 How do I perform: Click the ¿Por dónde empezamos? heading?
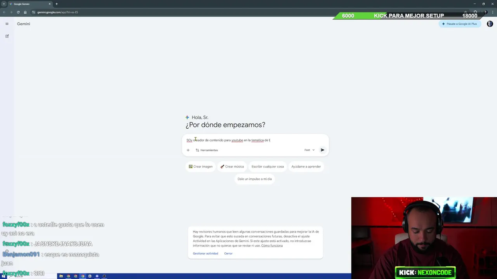pos(225,125)
